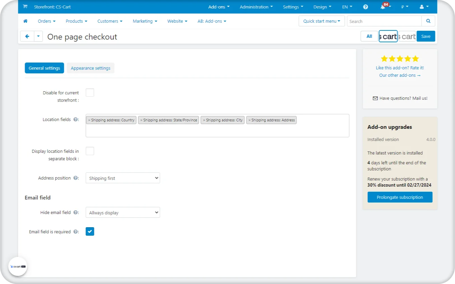Click into the Search input field
Viewport: 455px width, 284px height.
pos(384,21)
